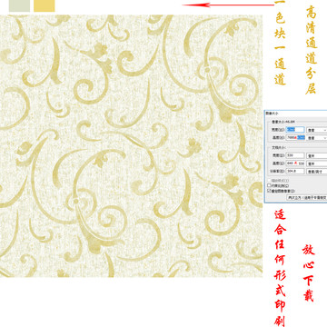
Task: Click the image size dialog title bar
Action: click(x=296, y=113)
